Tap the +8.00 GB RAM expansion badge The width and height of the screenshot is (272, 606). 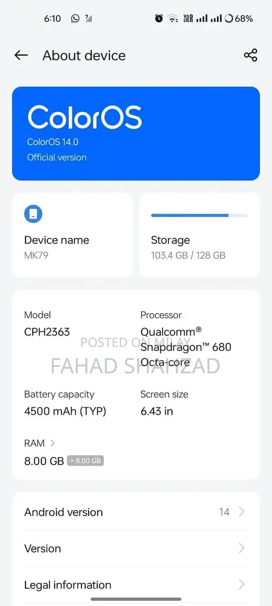[86, 461]
